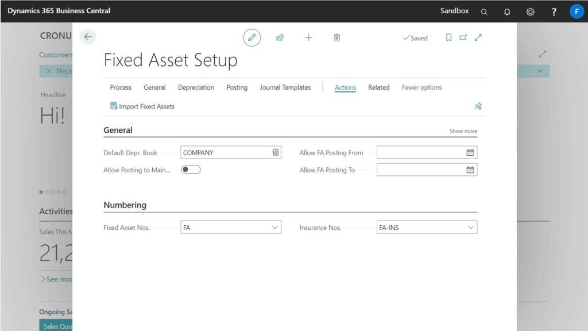
Task: Open the lookup for Default Depr. Book
Action: click(x=275, y=152)
